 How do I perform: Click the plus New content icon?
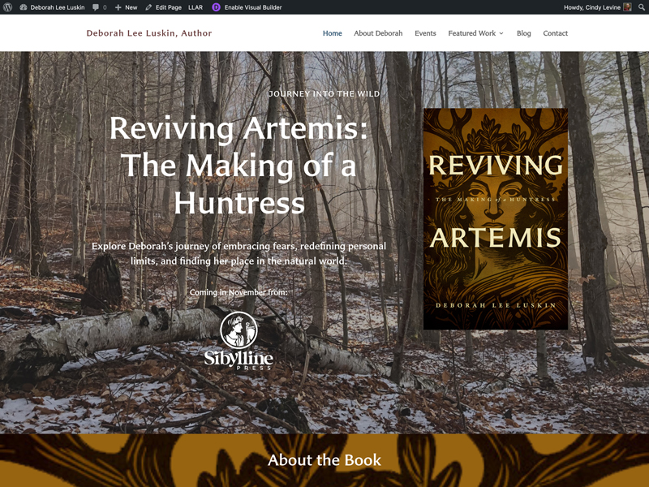pyautogui.click(x=118, y=7)
